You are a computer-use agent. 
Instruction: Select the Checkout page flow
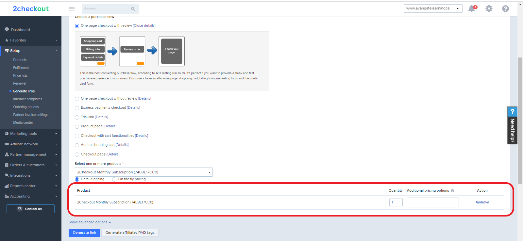pyautogui.click(x=77, y=154)
